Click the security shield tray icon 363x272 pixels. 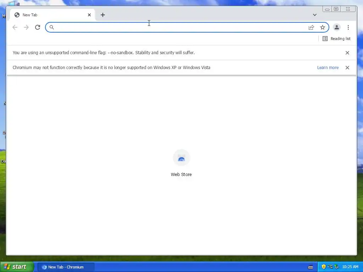click(324, 267)
